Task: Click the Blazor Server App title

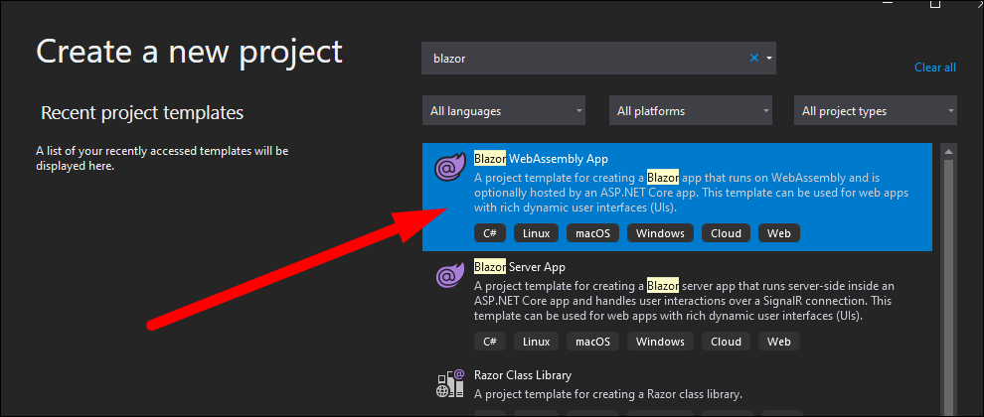Action: pyautogui.click(x=520, y=267)
